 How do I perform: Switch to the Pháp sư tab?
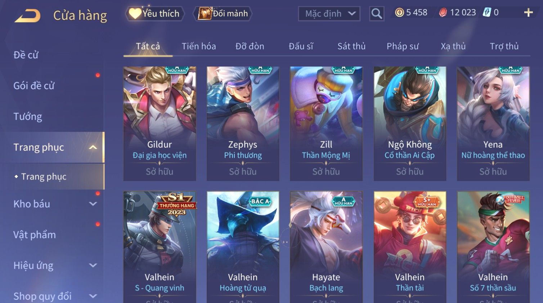pyautogui.click(x=403, y=46)
